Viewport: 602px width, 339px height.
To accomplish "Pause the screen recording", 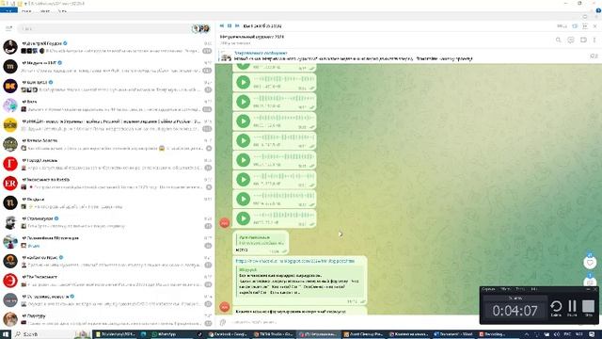I will (x=572, y=308).
